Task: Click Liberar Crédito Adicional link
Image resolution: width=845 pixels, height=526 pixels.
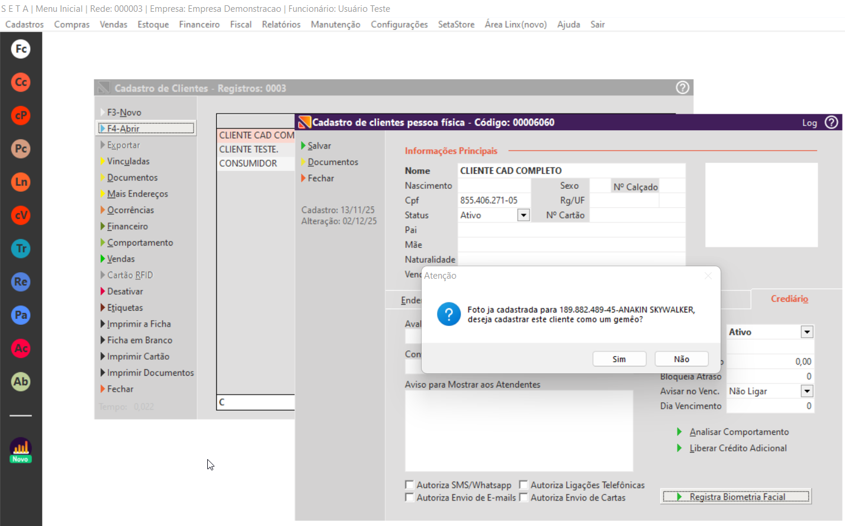Action: [738, 448]
